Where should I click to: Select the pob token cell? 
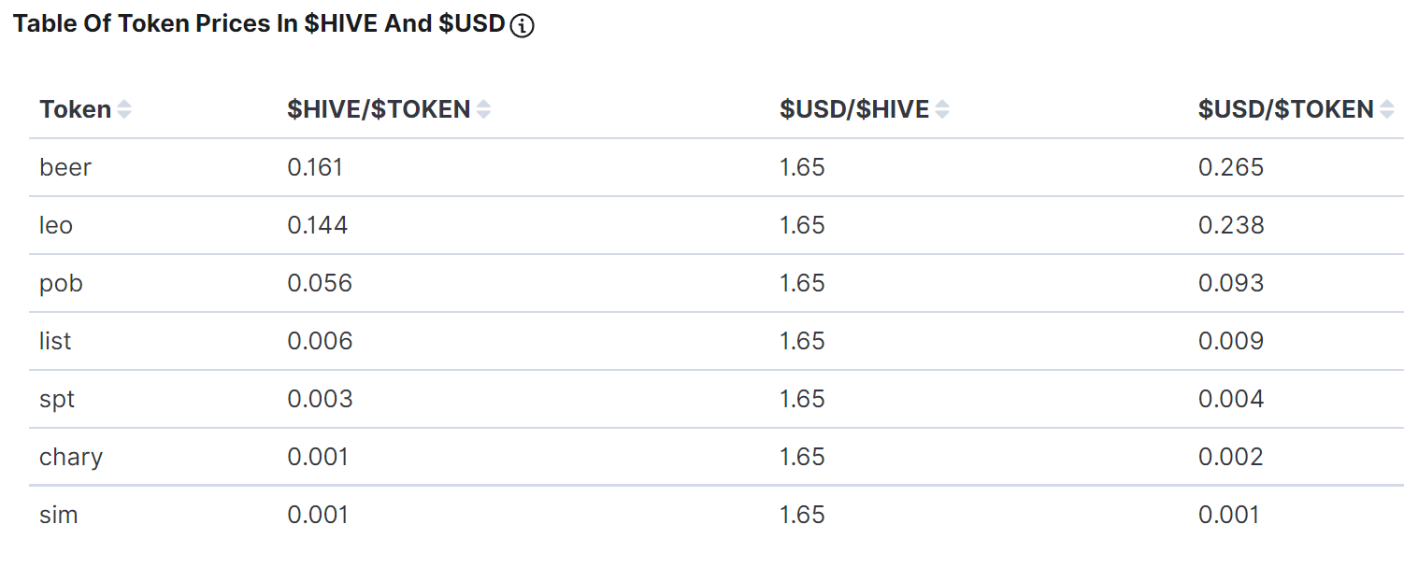pyautogui.click(x=61, y=284)
